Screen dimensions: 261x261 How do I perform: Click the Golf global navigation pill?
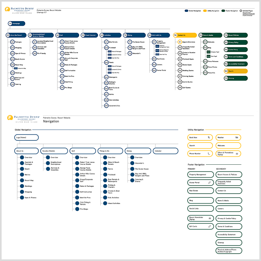coord(83,151)
